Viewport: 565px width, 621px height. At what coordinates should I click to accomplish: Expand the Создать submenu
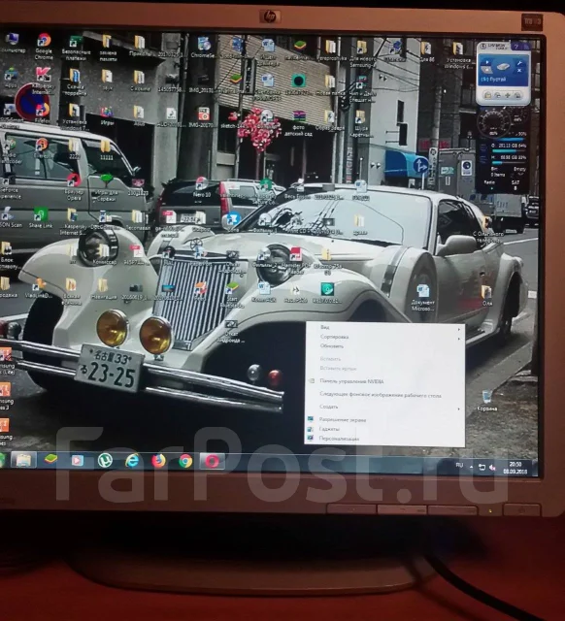tap(384, 407)
